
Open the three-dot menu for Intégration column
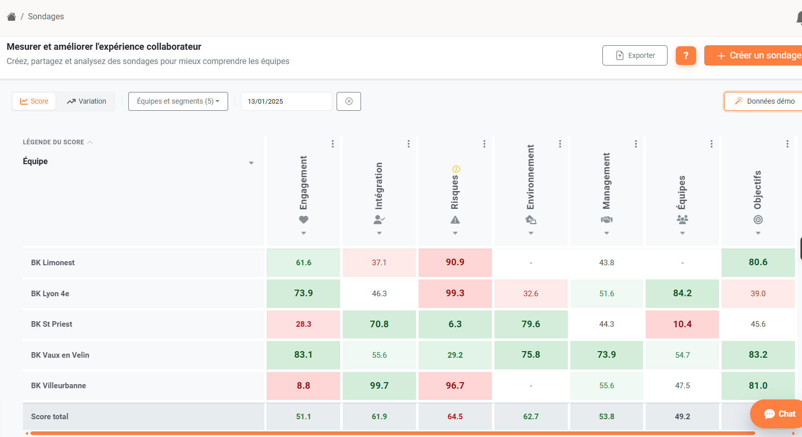(408, 144)
